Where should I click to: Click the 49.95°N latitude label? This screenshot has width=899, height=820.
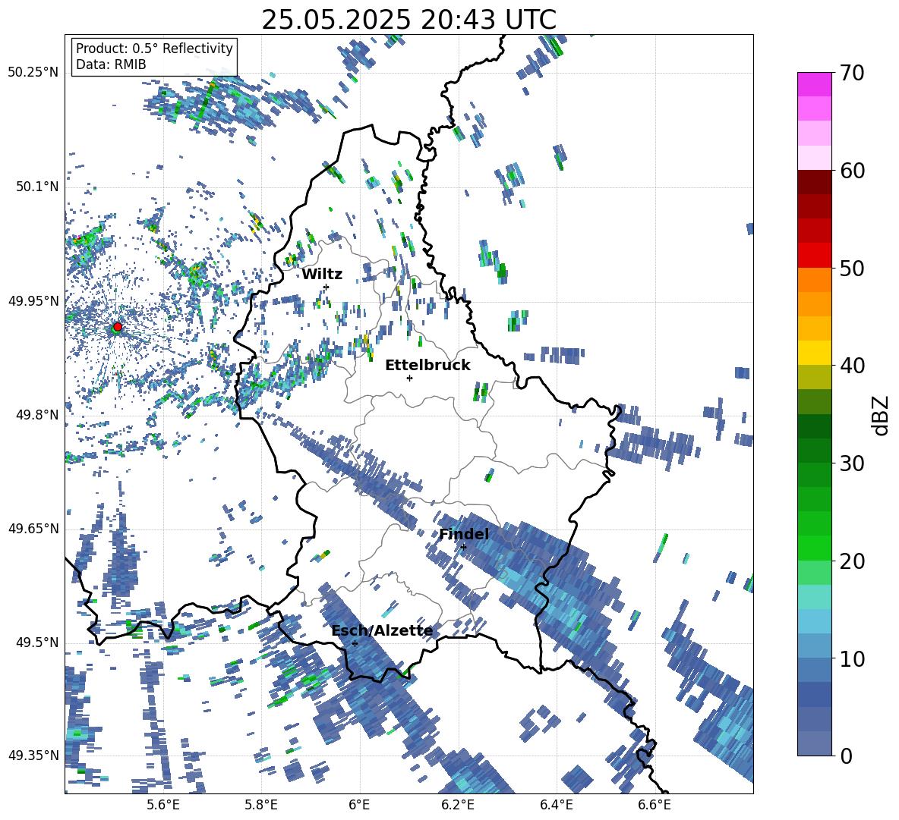(33, 300)
